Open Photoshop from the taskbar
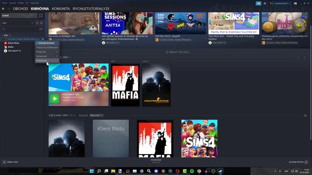Viewport: 312px width, 175px height. (x=170, y=171)
